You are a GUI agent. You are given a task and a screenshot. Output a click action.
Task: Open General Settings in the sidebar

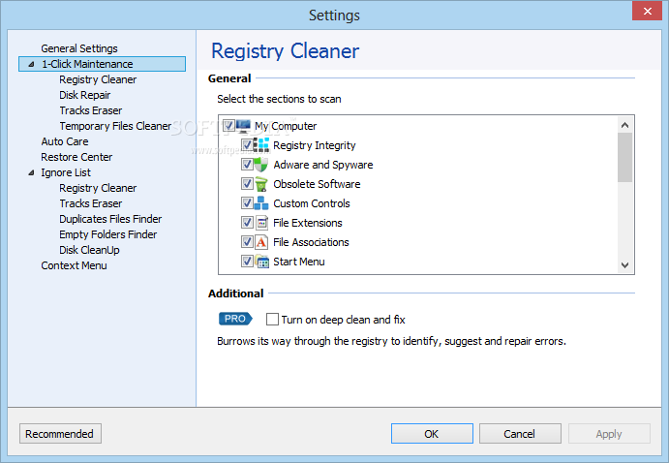[x=79, y=48]
